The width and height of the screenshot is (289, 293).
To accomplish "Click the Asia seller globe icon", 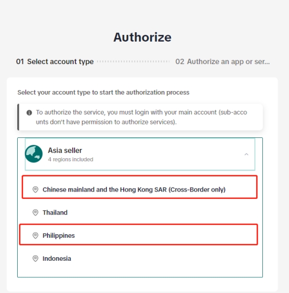I will click(x=34, y=154).
